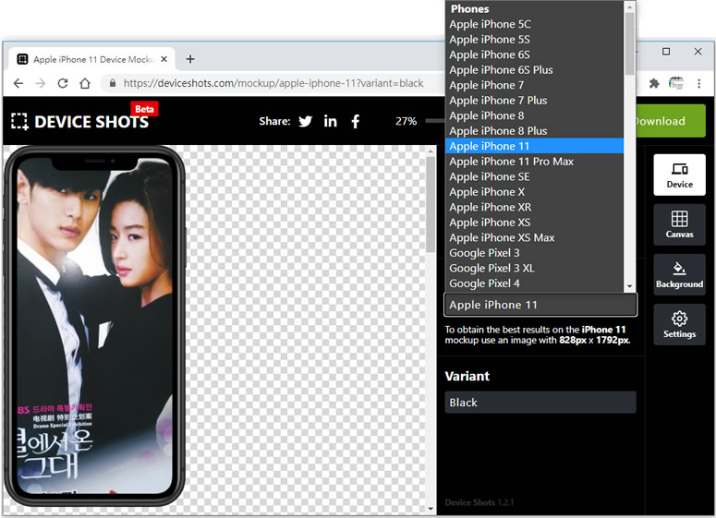Click the zoom slider track
The image size is (716, 518).
pos(435,121)
